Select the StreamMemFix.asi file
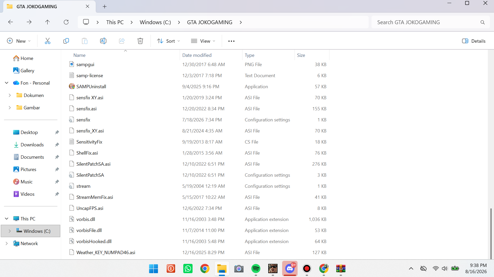This screenshot has width=494, height=277. [x=94, y=197]
